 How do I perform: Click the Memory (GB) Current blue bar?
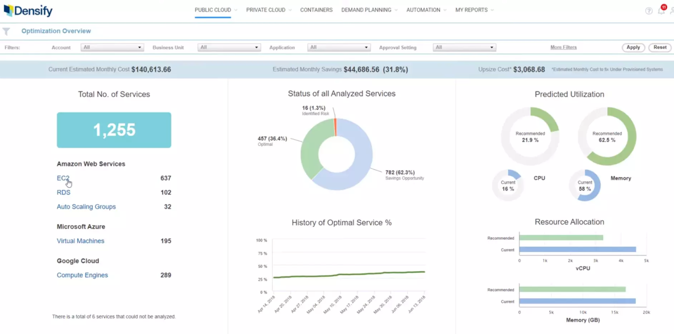(578, 301)
